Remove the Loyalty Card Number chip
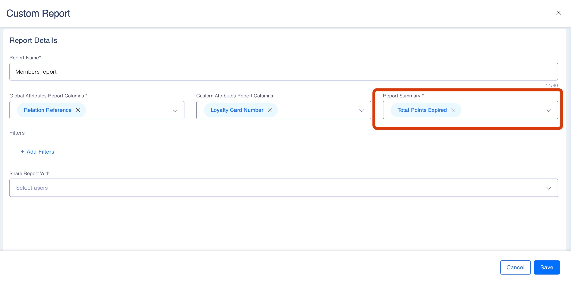Image resolution: width=571 pixels, height=284 pixels. tap(270, 110)
